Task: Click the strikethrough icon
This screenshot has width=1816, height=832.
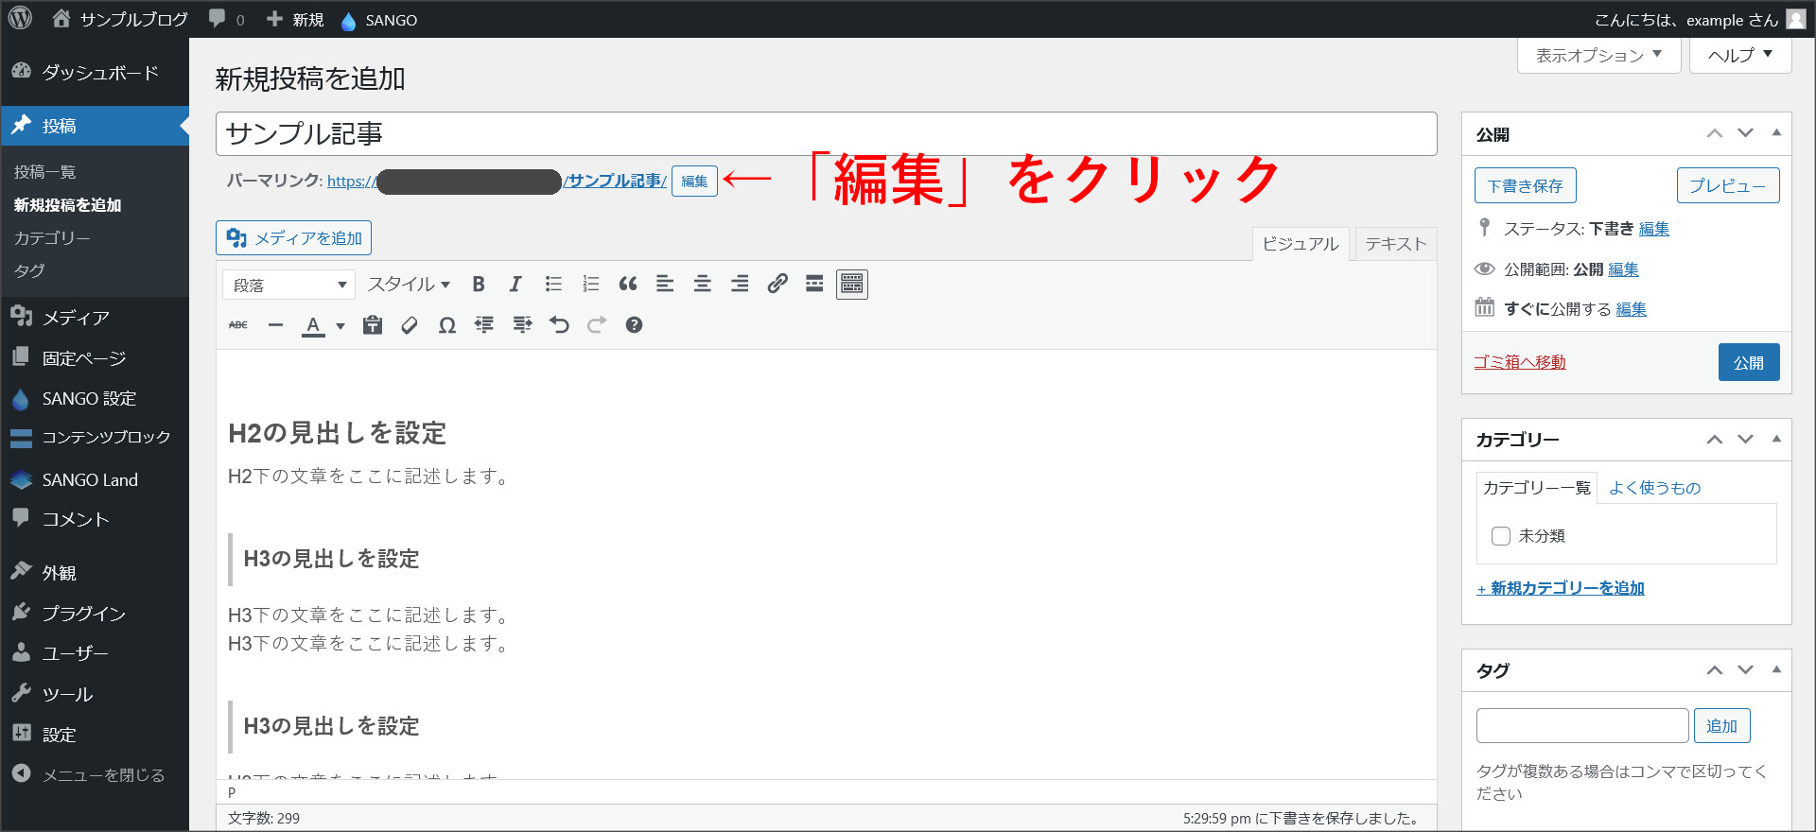Action: 238,325
